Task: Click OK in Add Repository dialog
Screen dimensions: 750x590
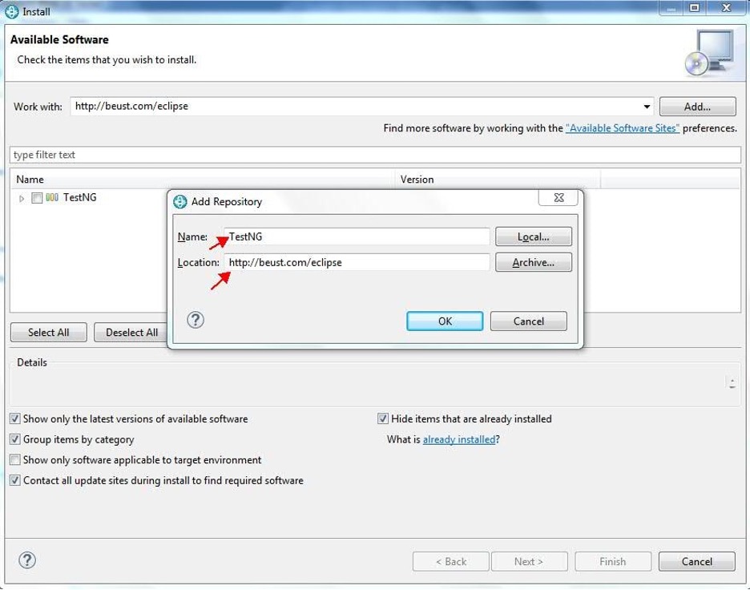Action: pos(445,321)
